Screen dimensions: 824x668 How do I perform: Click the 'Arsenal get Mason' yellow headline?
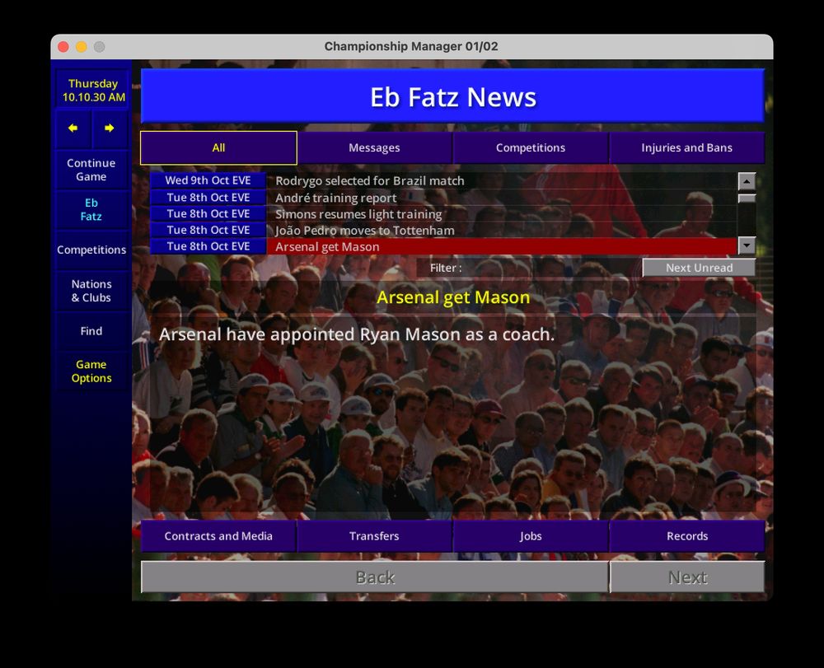click(453, 297)
